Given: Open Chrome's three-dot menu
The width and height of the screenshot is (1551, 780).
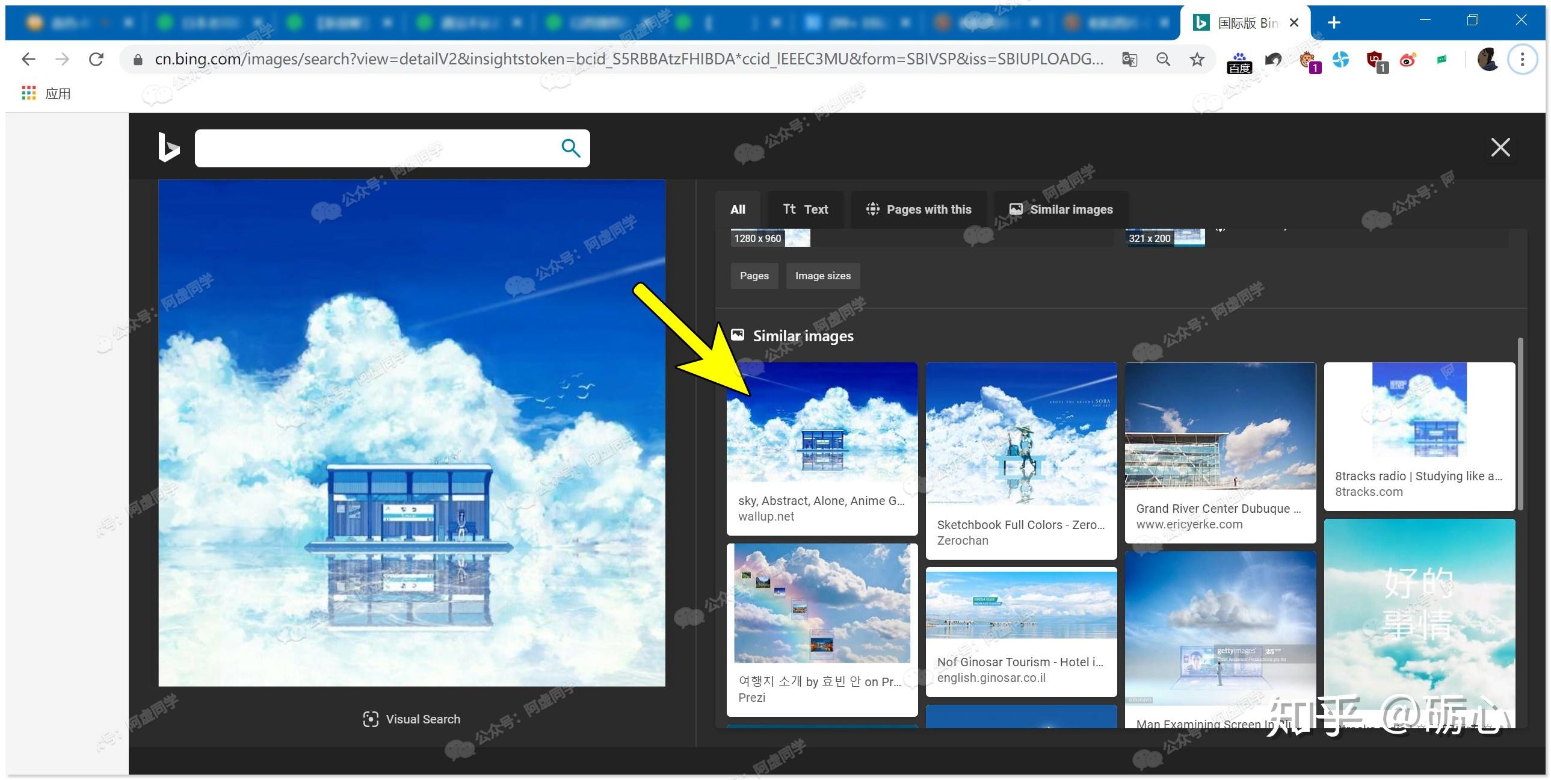Looking at the screenshot, I should 1522,59.
